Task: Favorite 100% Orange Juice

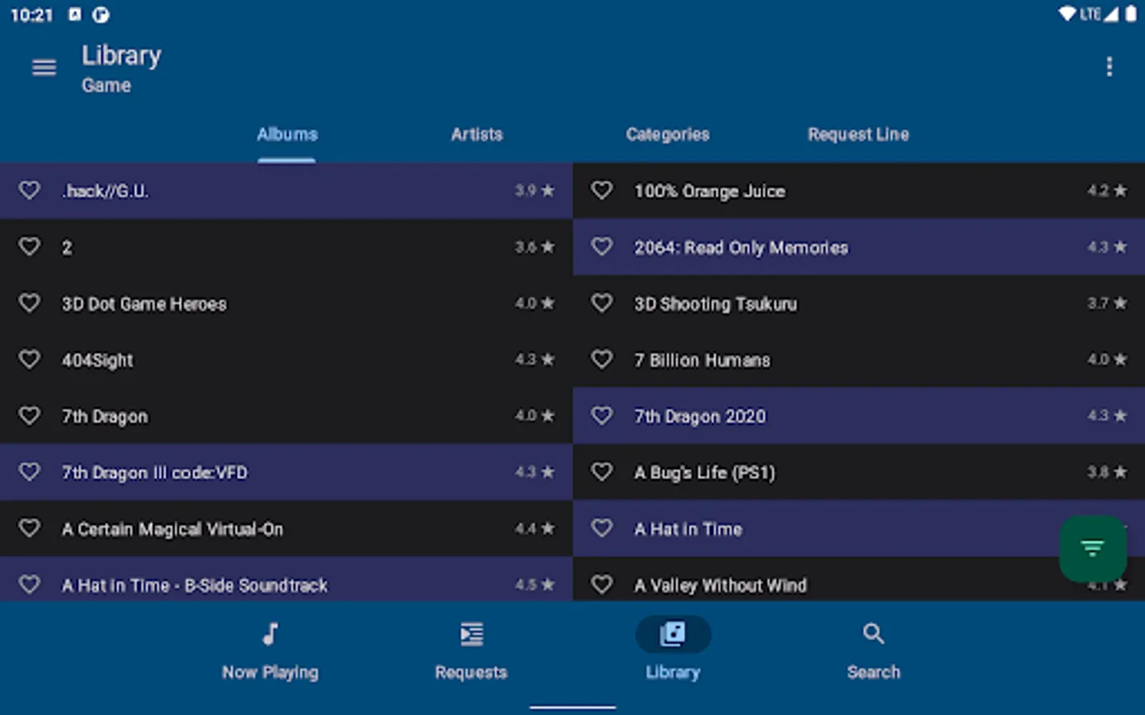Action: click(x=602, y=191)
